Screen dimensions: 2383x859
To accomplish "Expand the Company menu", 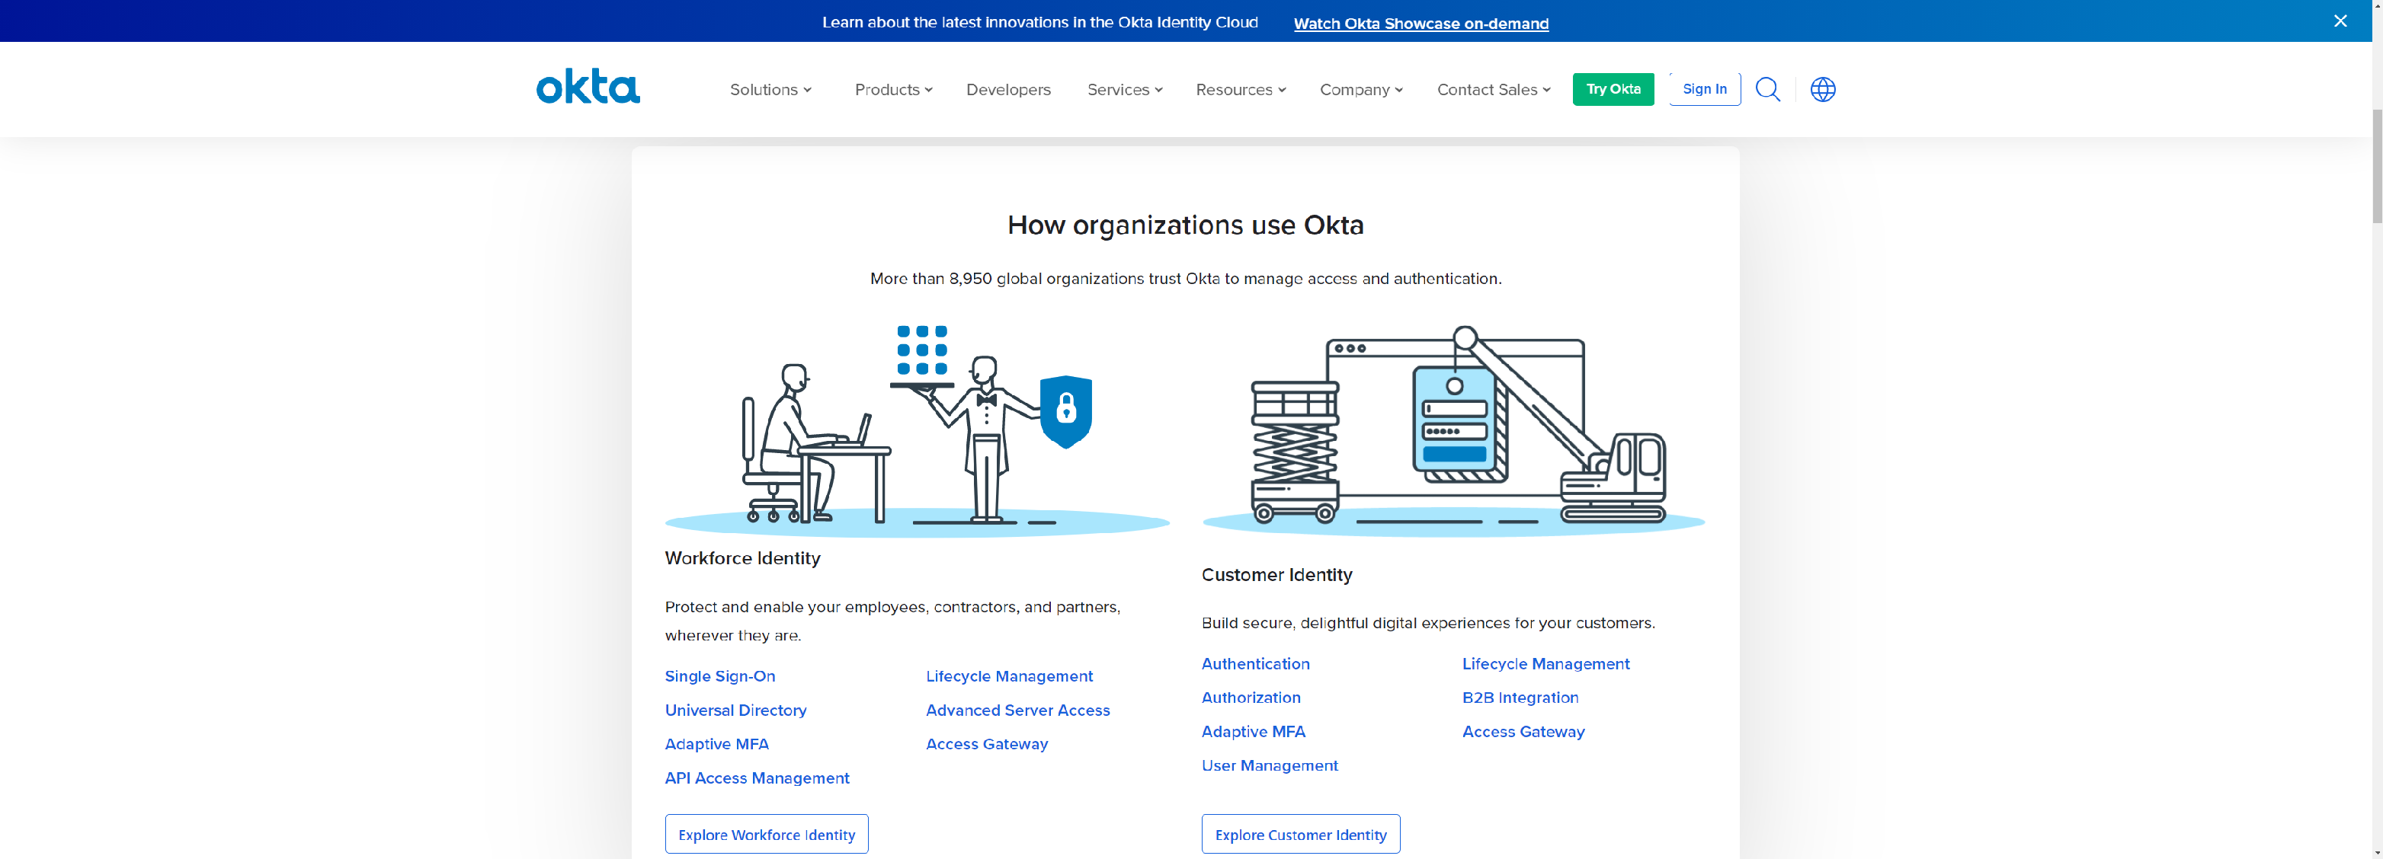I will 1361,90.
